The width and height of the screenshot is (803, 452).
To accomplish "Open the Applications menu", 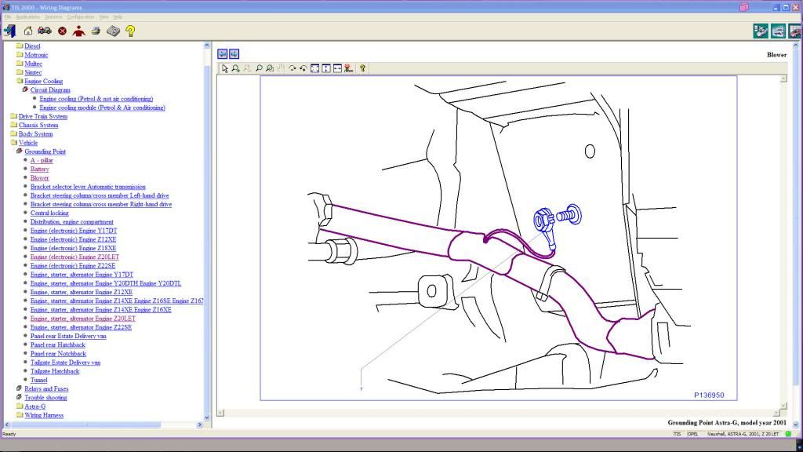I will pos(28,16).
